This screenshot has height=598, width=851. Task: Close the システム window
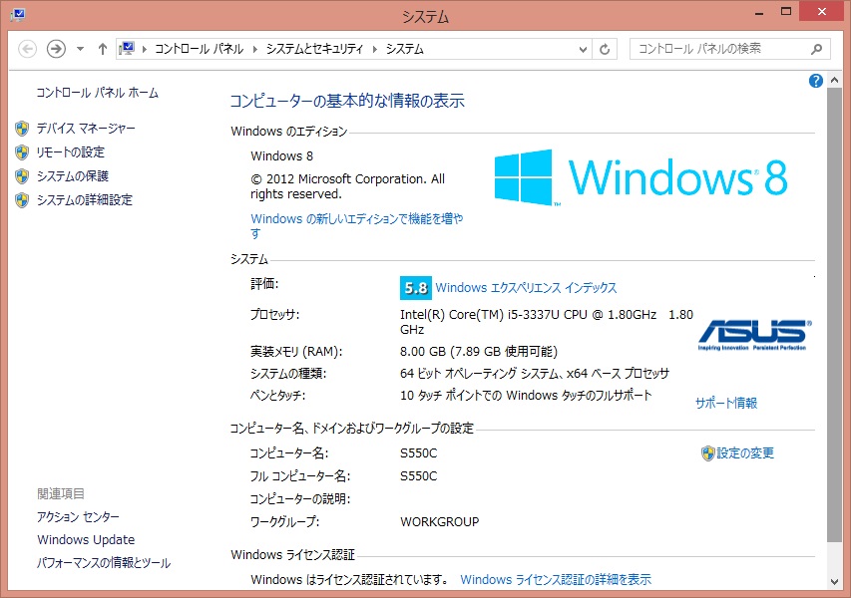822,12
